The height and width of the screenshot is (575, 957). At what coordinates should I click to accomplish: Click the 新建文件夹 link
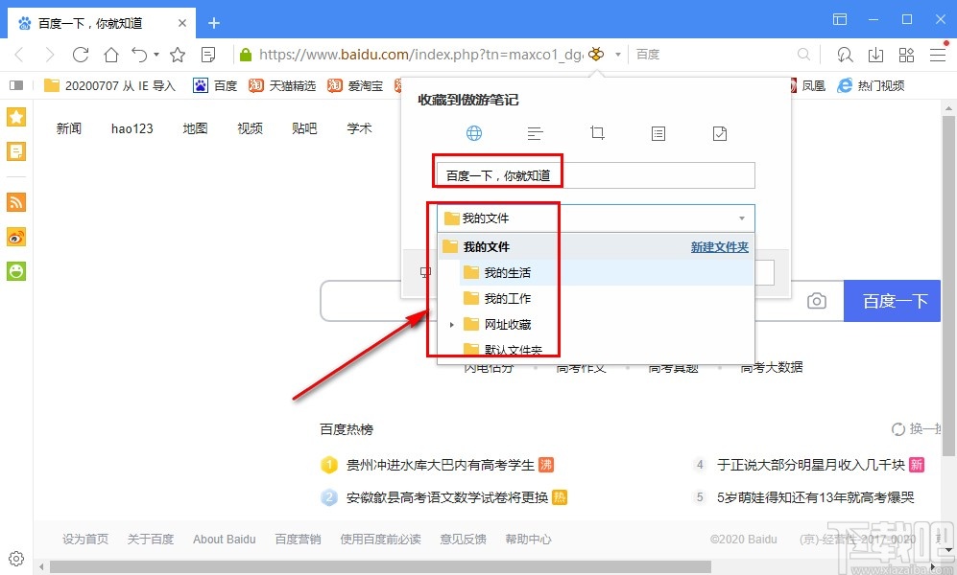coord(720,247)
